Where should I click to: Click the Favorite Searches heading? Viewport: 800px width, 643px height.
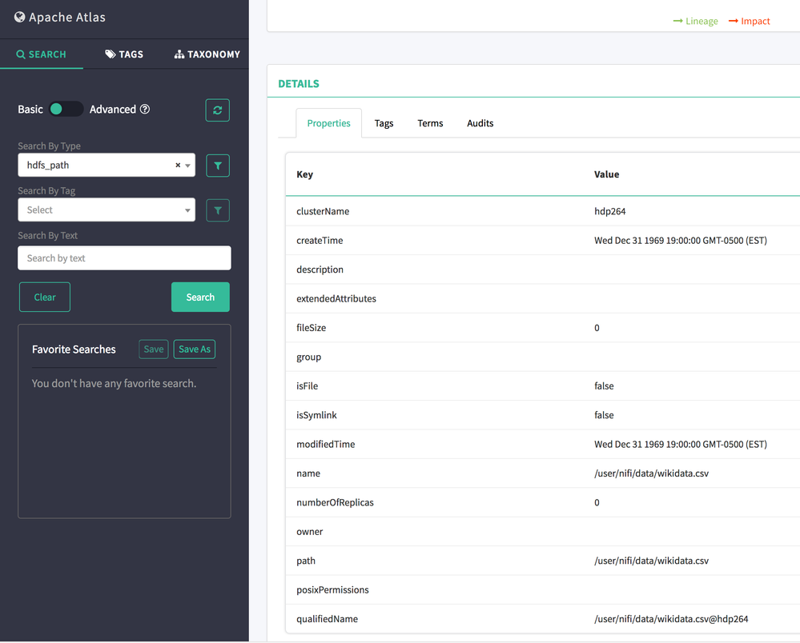74,349
